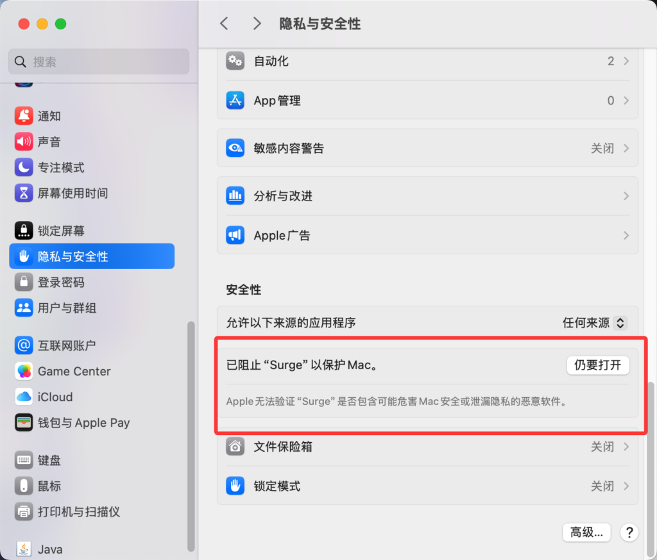Open the 登录密码 padlock icon
The width and height of the screenshot is (657, 560).
pyautogui.click(x=24, y=282)
